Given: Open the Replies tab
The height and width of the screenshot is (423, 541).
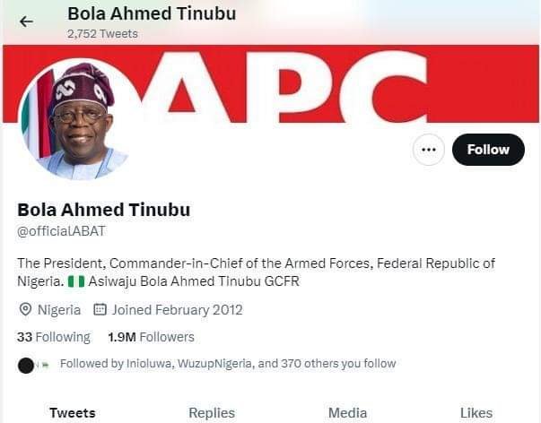Looking at the screenshot, I should coord(212,413).
